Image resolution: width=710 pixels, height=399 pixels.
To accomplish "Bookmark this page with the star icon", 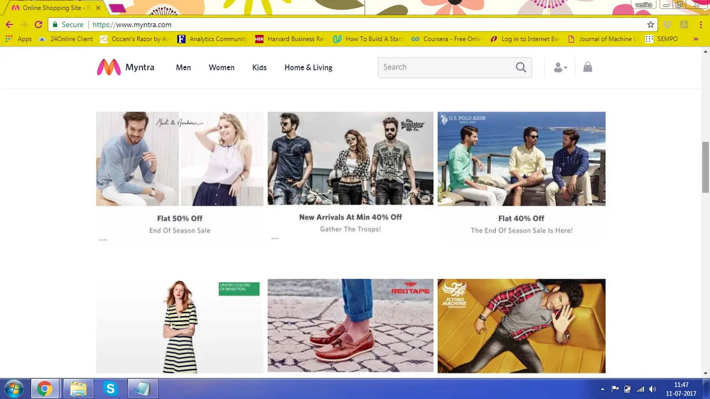I will click(x=651, y=24).
